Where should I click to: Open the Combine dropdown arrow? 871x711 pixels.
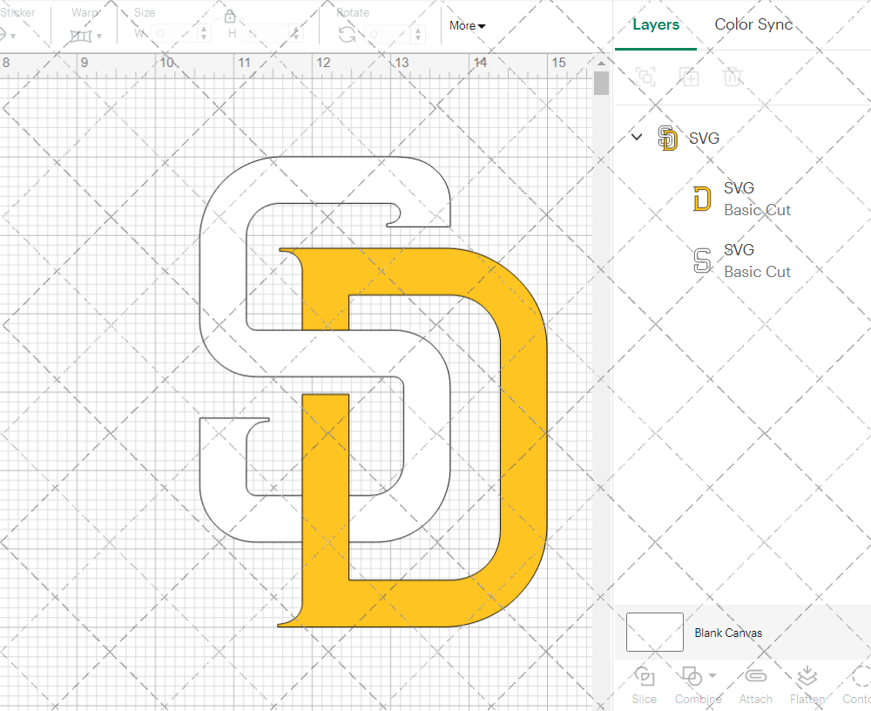712,675
